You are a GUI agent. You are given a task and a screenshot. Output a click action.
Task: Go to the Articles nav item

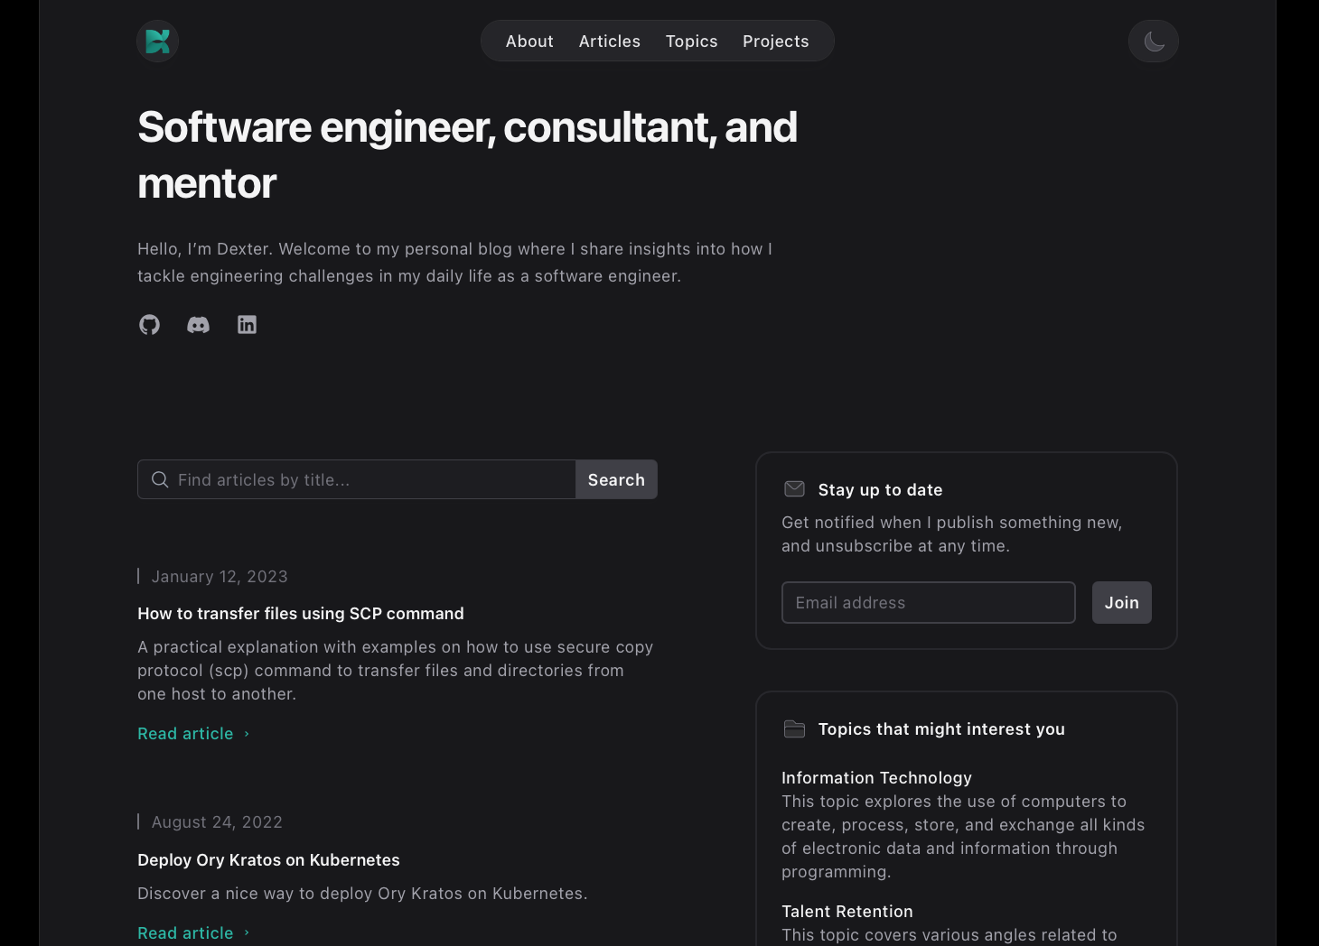609,42
